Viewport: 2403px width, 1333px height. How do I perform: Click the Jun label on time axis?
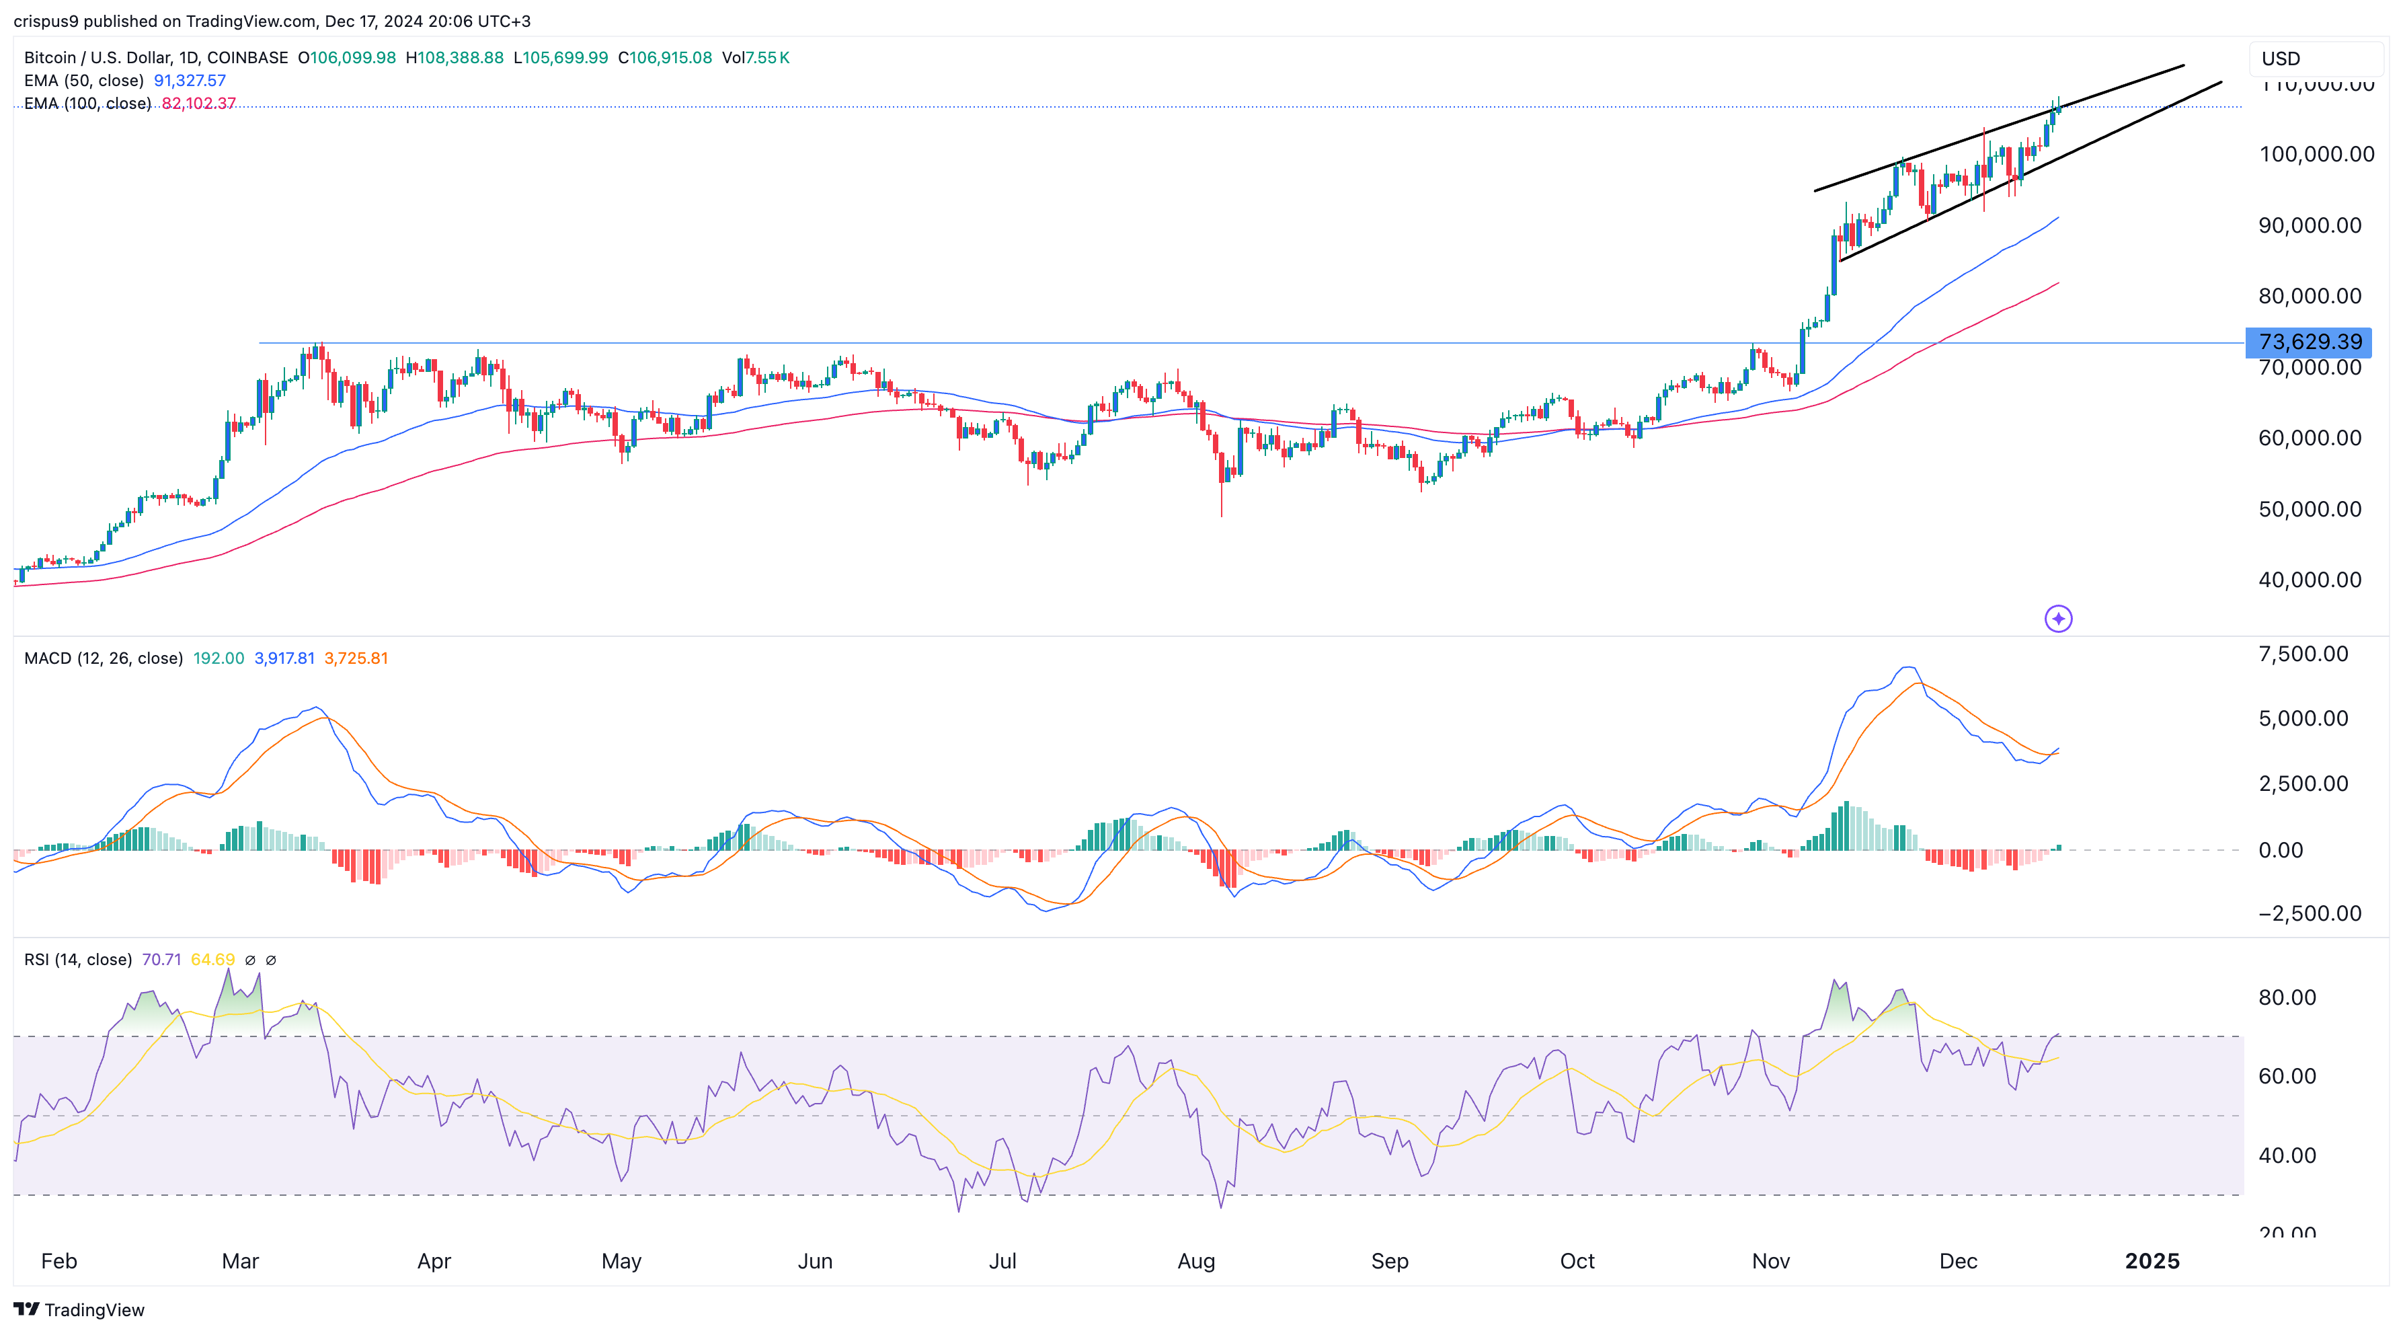[x=816, y=1261]
